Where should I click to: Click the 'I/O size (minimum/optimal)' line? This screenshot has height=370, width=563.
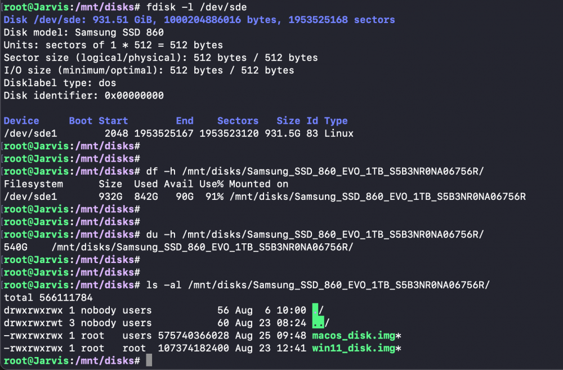[x=149, y=70]
